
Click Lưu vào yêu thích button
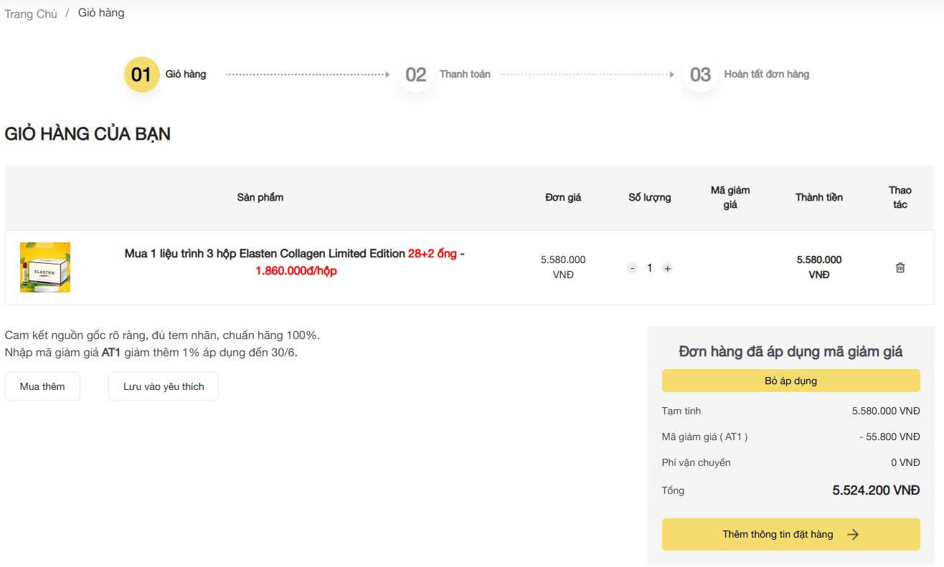(164, 386)
